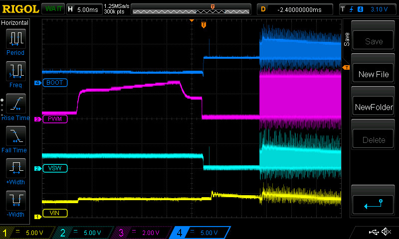The height and width of the screenshot is (239, 399).
Task: Click the rising edge trigger icon
Action: pyautogui.click(x=351, y=9)
